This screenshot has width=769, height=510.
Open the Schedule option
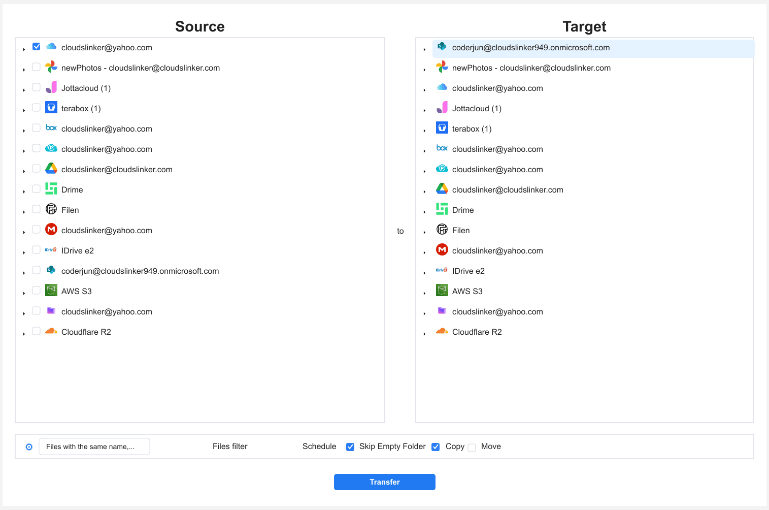pyautogui.click(x=319, y=447)
